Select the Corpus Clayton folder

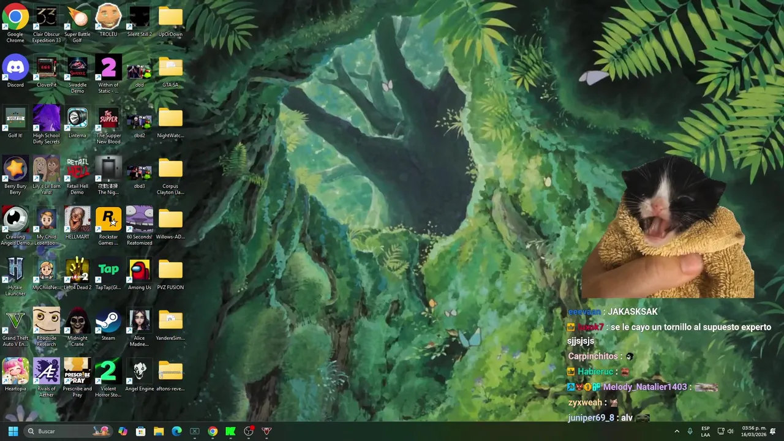pyautogui.click(x=170, y=176)
